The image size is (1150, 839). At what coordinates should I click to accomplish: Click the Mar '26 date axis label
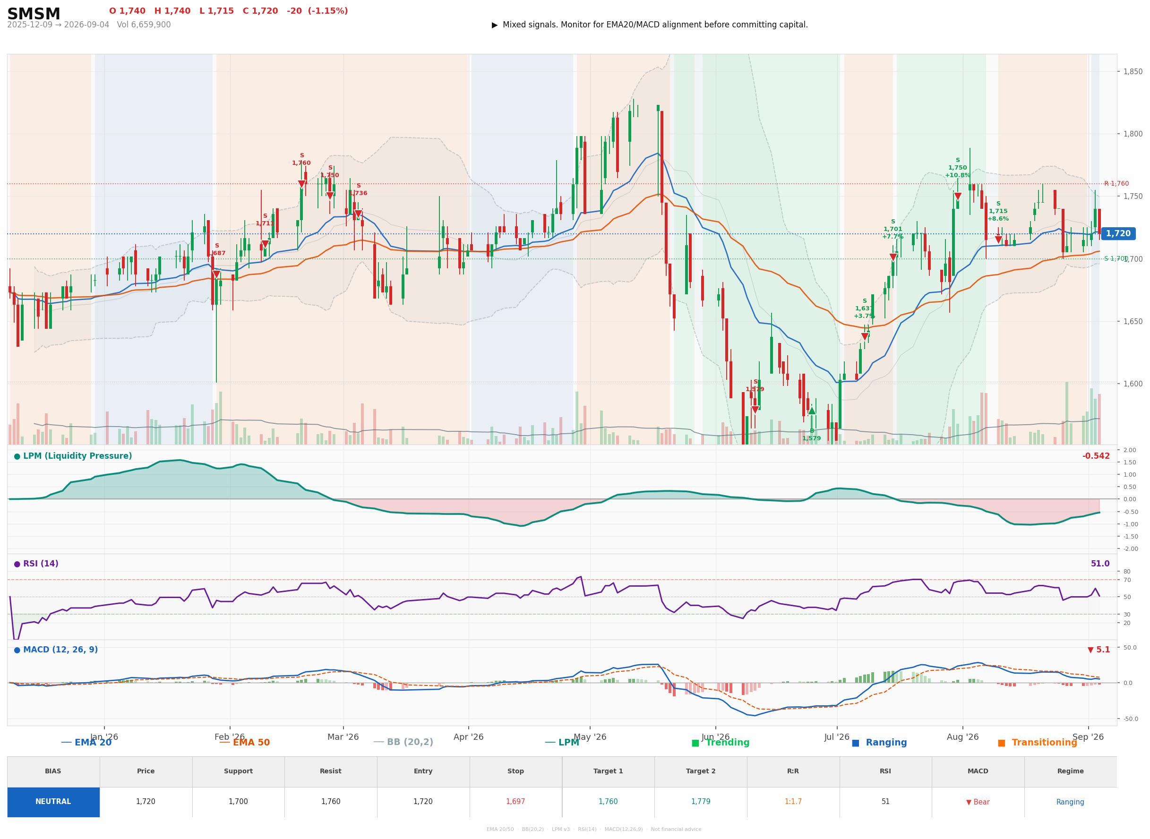coord(343,737)
